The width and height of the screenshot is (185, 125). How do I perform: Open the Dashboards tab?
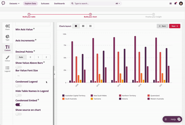[60, 3]
